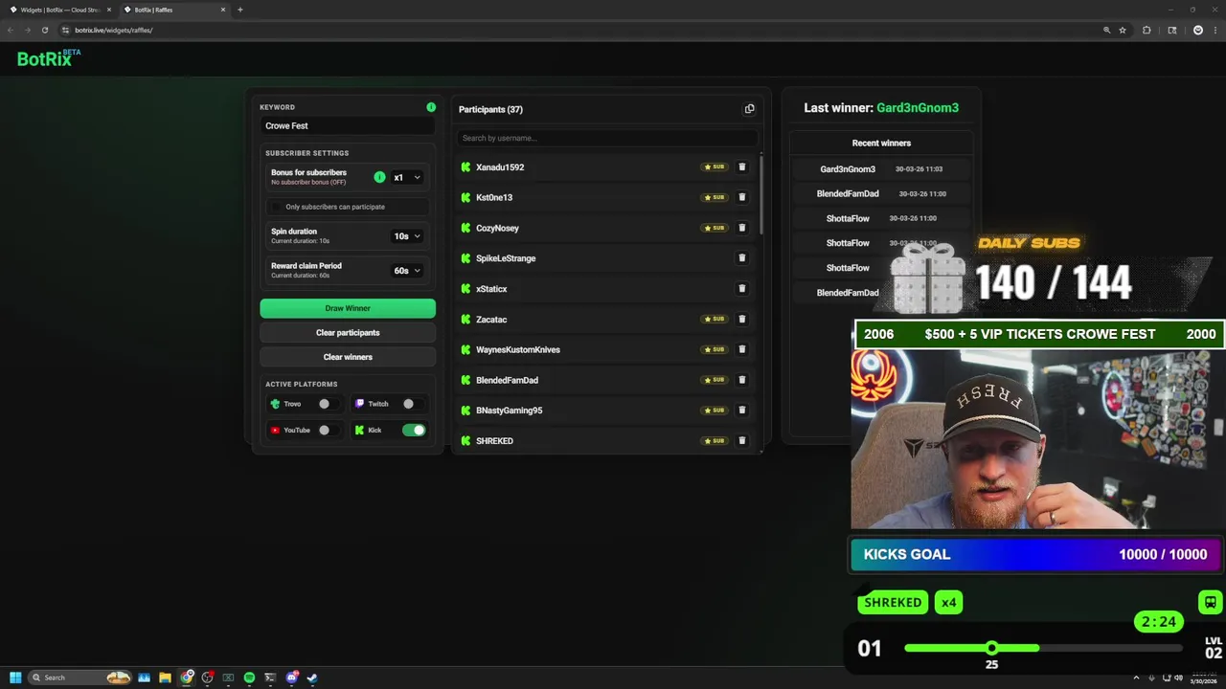Click the level progress slider handle
Screen dimensions: 1226x689
point(991,648)
